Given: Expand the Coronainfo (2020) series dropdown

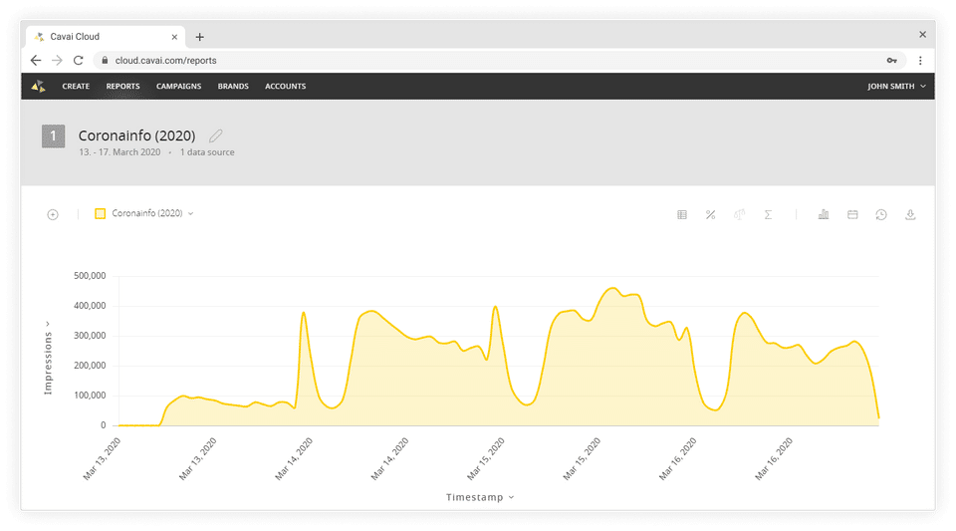Looking at the screenshot, I should [152, 213].
